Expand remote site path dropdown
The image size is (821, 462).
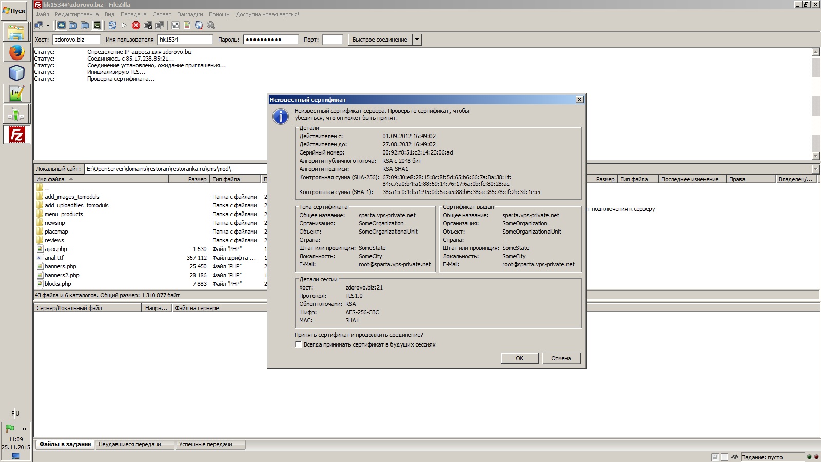point(815,169)
